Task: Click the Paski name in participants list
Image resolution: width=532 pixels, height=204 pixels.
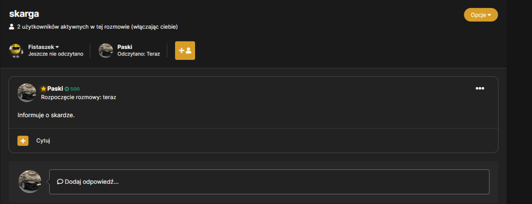Action: tap(124, 47)
